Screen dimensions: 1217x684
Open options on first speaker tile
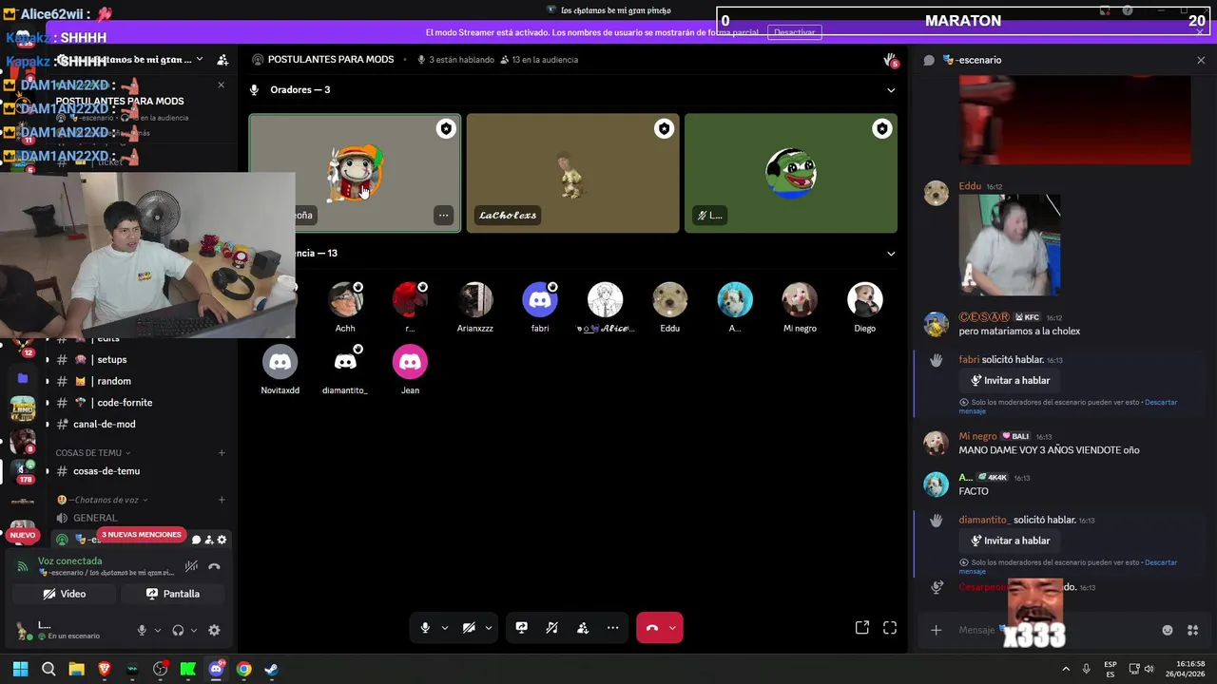click(443, 216)
